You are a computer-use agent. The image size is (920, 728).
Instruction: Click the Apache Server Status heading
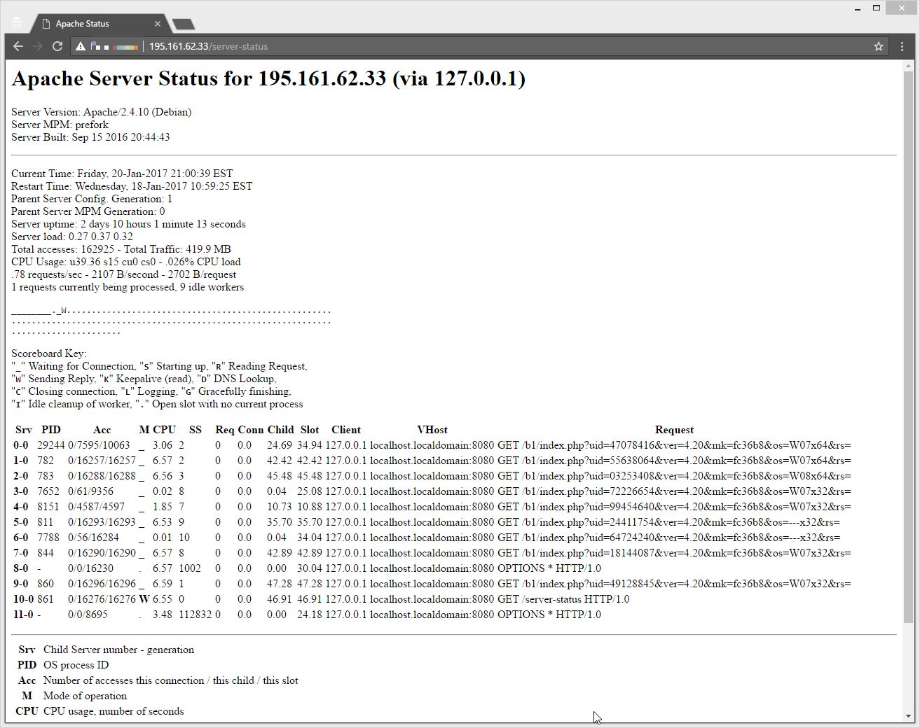[268, 78]
